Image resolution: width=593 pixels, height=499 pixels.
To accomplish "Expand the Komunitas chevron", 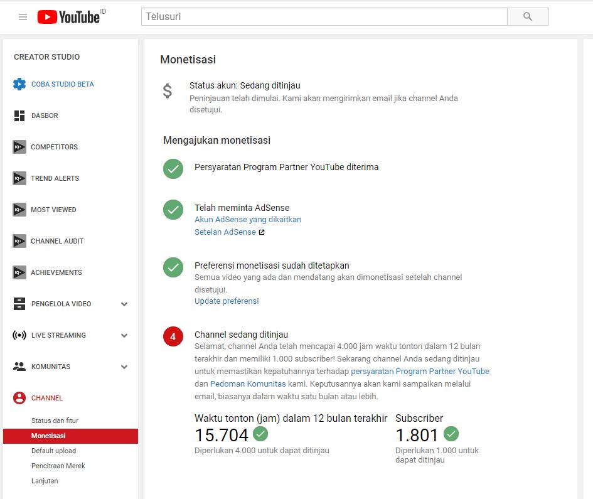I will (x=124, y=367).
